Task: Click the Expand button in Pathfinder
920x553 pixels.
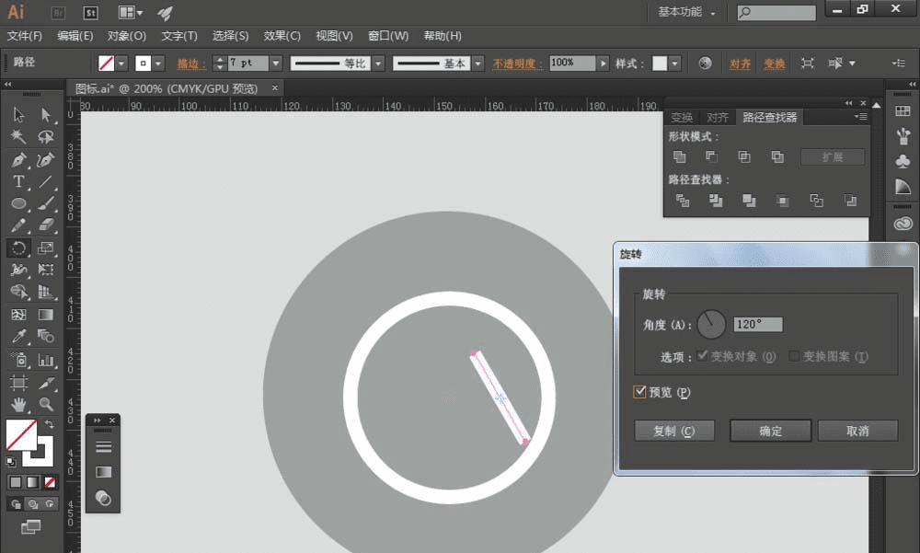Action: pyautogui.click(x=833, y=156)
